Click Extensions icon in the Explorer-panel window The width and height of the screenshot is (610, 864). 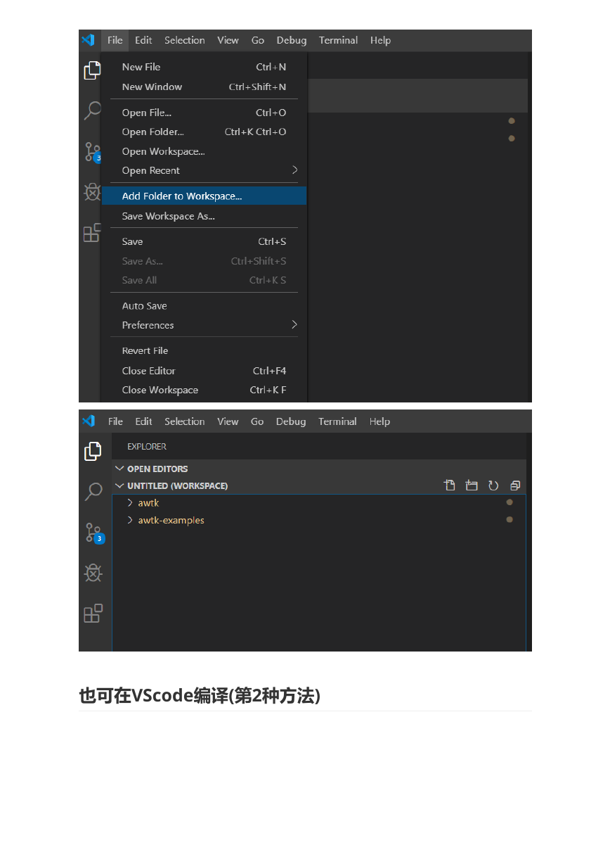(x=93, y=614)
